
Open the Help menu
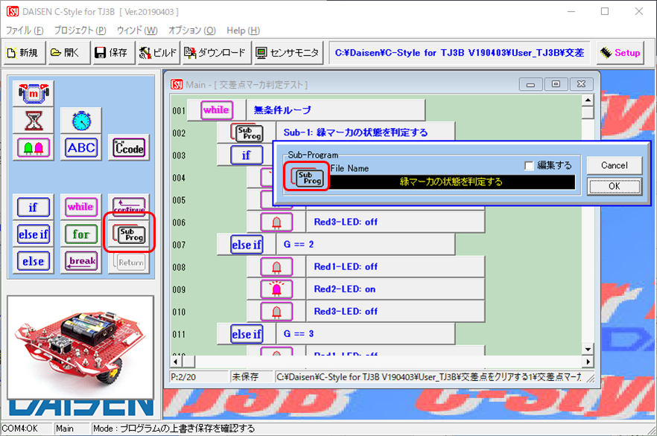click(x=243, y=31)
